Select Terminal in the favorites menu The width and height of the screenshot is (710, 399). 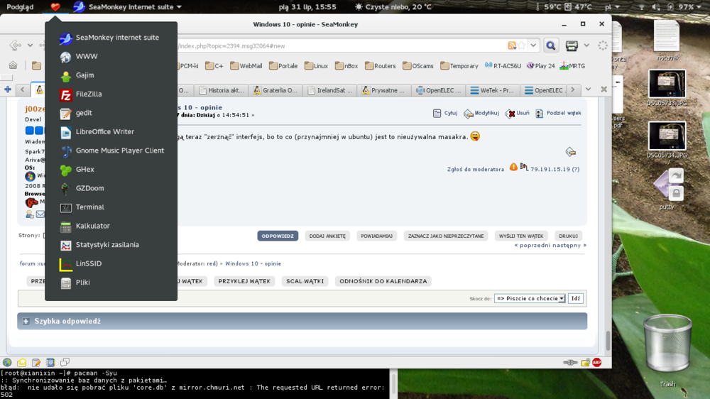pyautogui.click(x=89, y=207)
